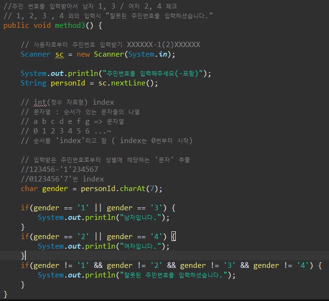Click the underlined sc variable in Scanner declaration

click(59, 54)
